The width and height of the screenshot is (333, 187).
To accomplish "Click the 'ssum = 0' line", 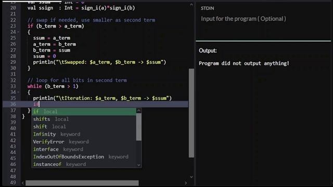I will 44,56.
